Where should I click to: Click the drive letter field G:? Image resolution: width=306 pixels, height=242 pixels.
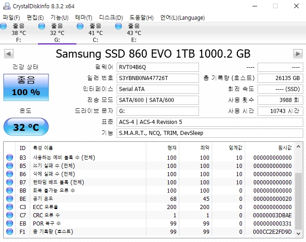(x=158, y=111)
